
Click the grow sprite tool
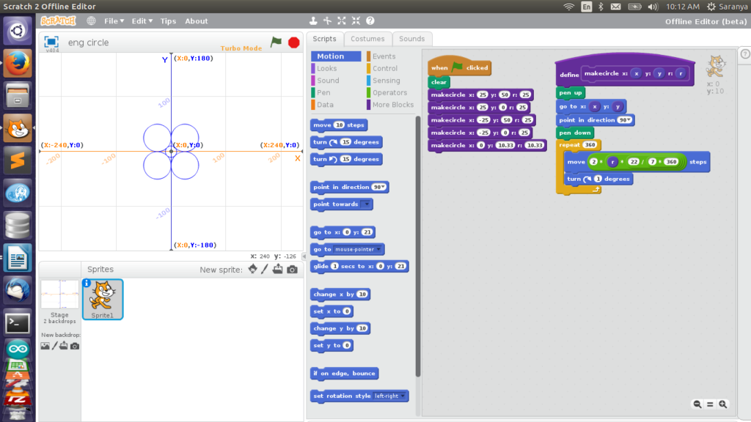click(342, 21)
